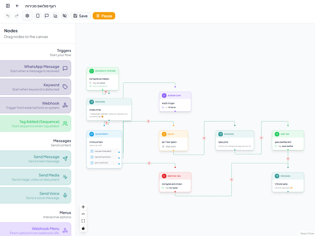This screenshot has width=315, height=236.
Task: Click the Quick Reply node icon
Action: [x=92, y=134]
